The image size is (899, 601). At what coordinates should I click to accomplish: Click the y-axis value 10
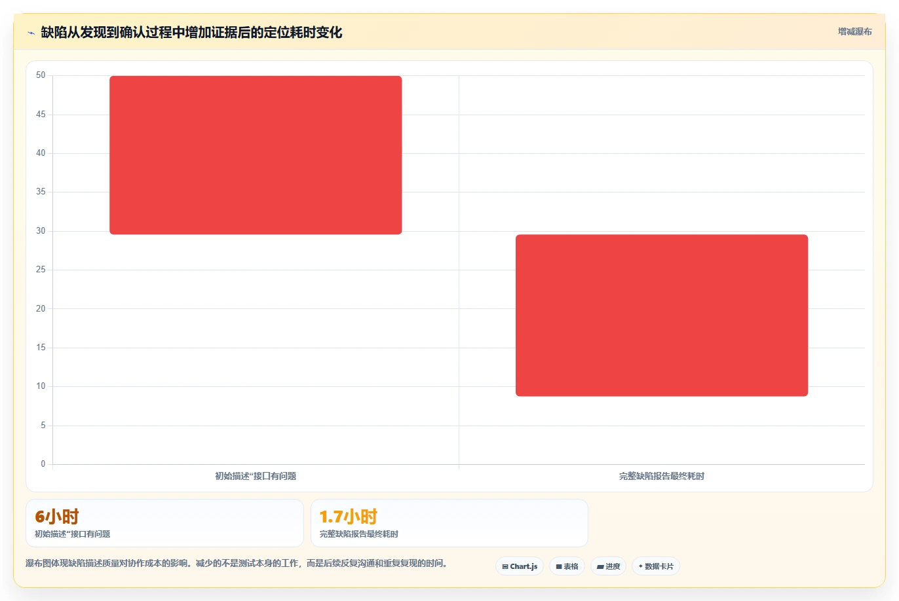[41, 386]
